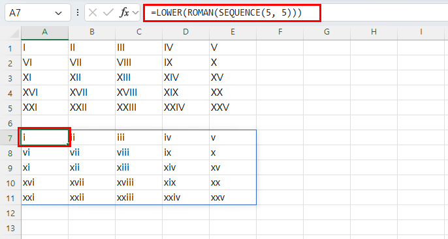Click the Enter checkmark icon in formula bar
The width and height of the screenshot is (448, 239).
pyautogui.click(x=108, y=12)
